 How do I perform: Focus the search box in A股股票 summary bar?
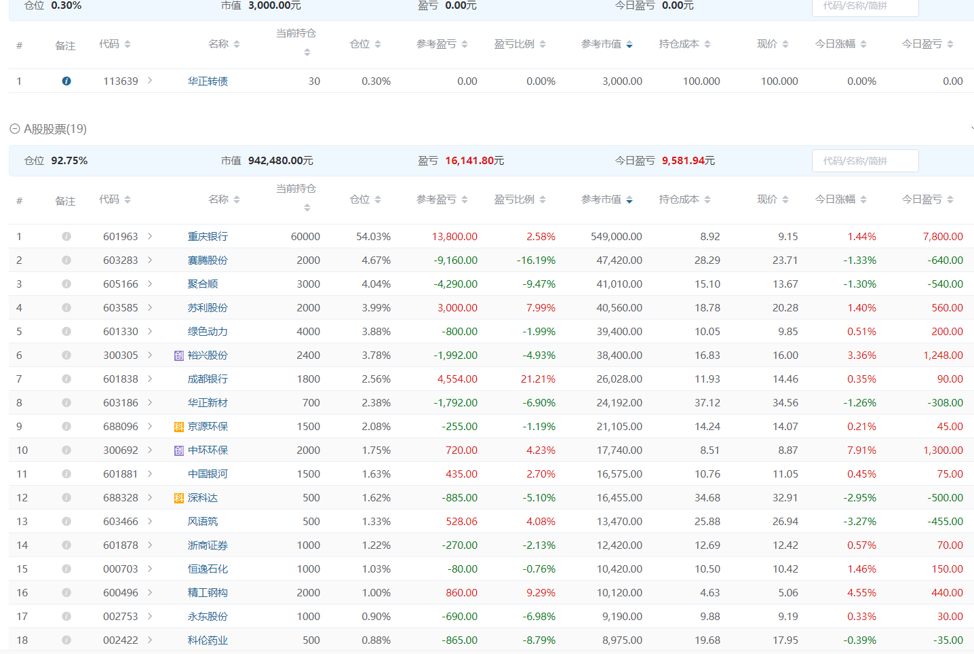click(x=865, y=161)
